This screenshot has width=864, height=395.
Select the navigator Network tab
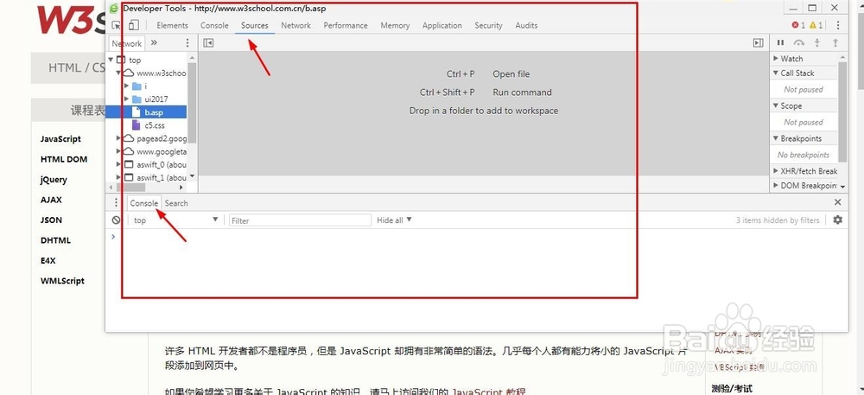tap(127, 43)
